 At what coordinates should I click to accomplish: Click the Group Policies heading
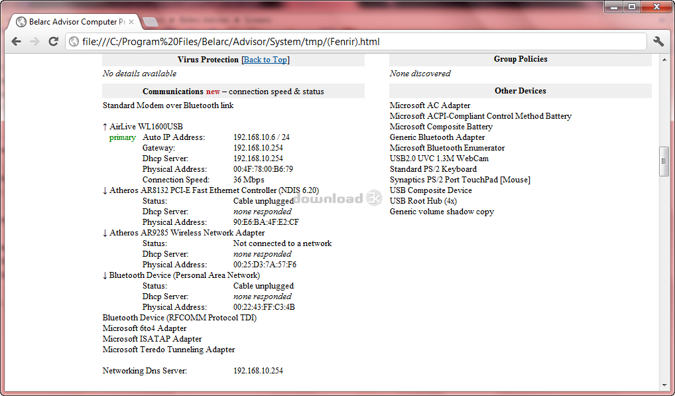point(521,59)
